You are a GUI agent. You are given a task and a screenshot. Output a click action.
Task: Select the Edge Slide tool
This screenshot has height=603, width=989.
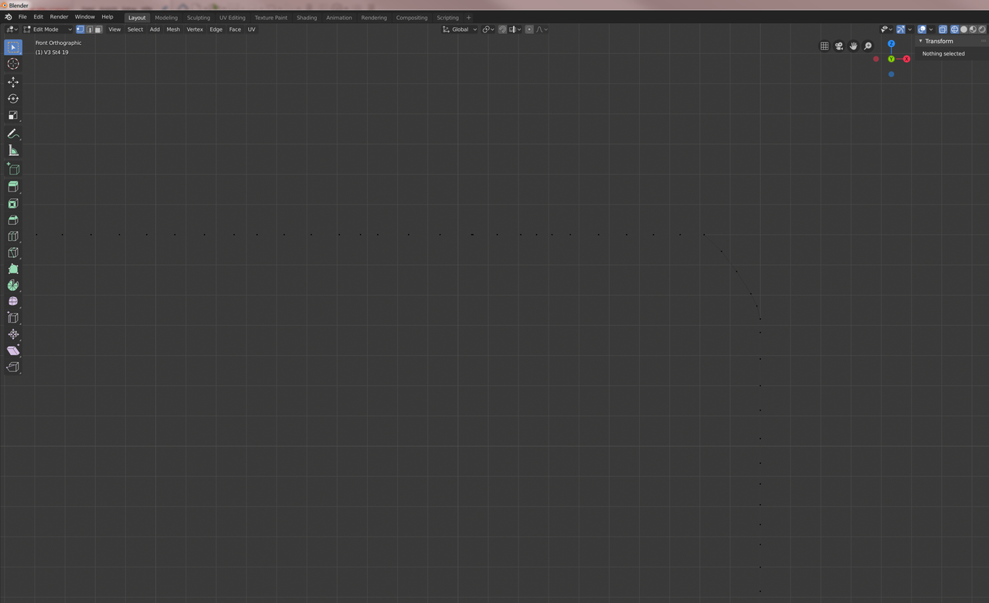[x=13, y=317]
